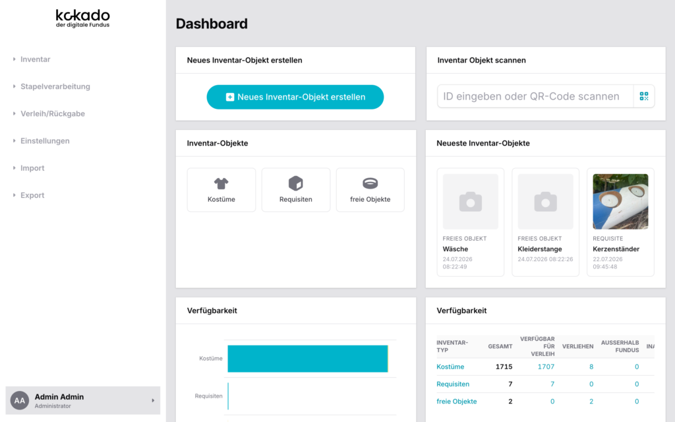The image size is (675, 422).
Task: Go to Stapelverarbeitung menu
Action: click(55, 86)
